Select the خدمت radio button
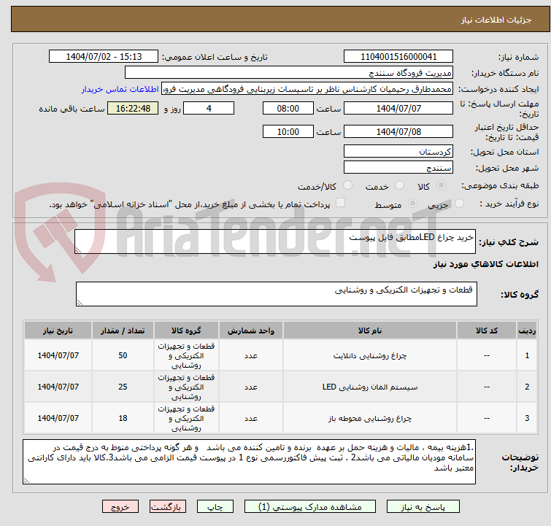 399,185
